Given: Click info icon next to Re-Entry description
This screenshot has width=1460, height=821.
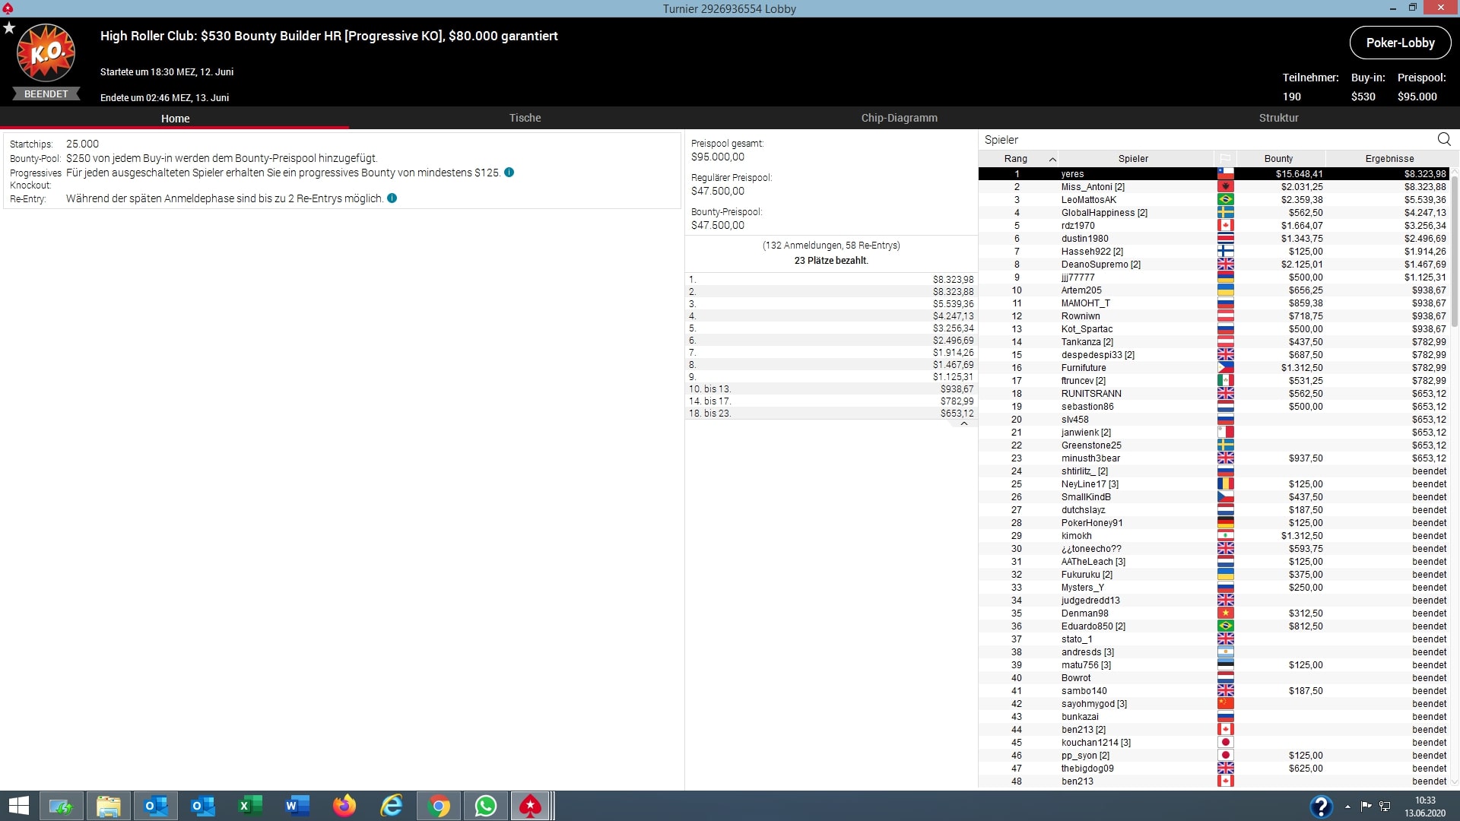Looking at the screenshot, I should click(392, 198).
